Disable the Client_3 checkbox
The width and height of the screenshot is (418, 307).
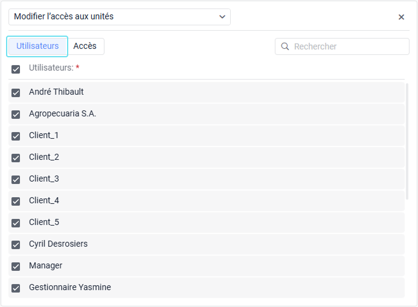(16, 180)
